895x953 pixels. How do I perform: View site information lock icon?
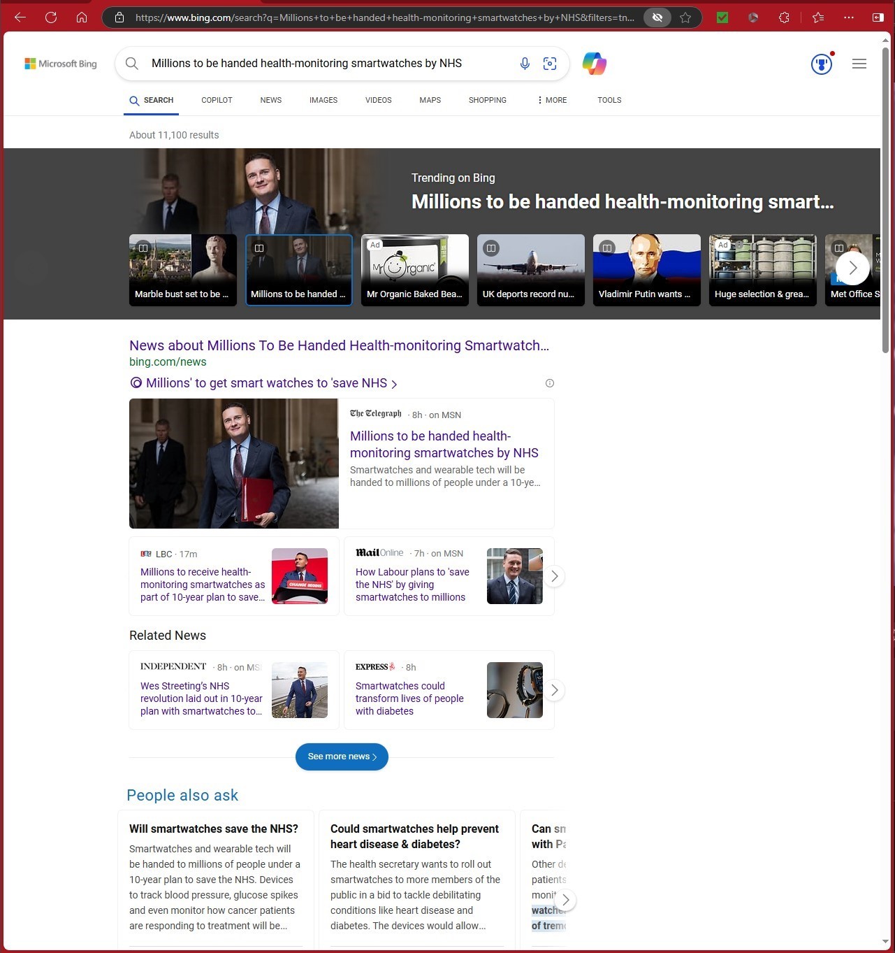coord(119,17)
